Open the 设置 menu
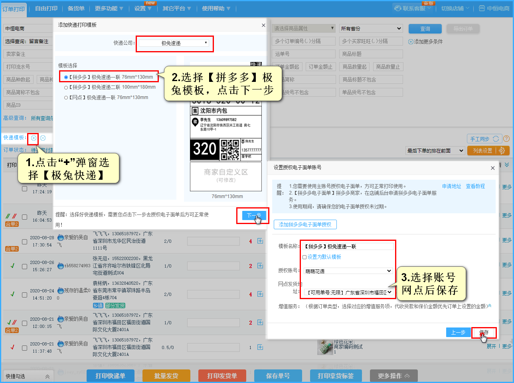The width and height of the screenshot is (514, 383). coord(142,8)
